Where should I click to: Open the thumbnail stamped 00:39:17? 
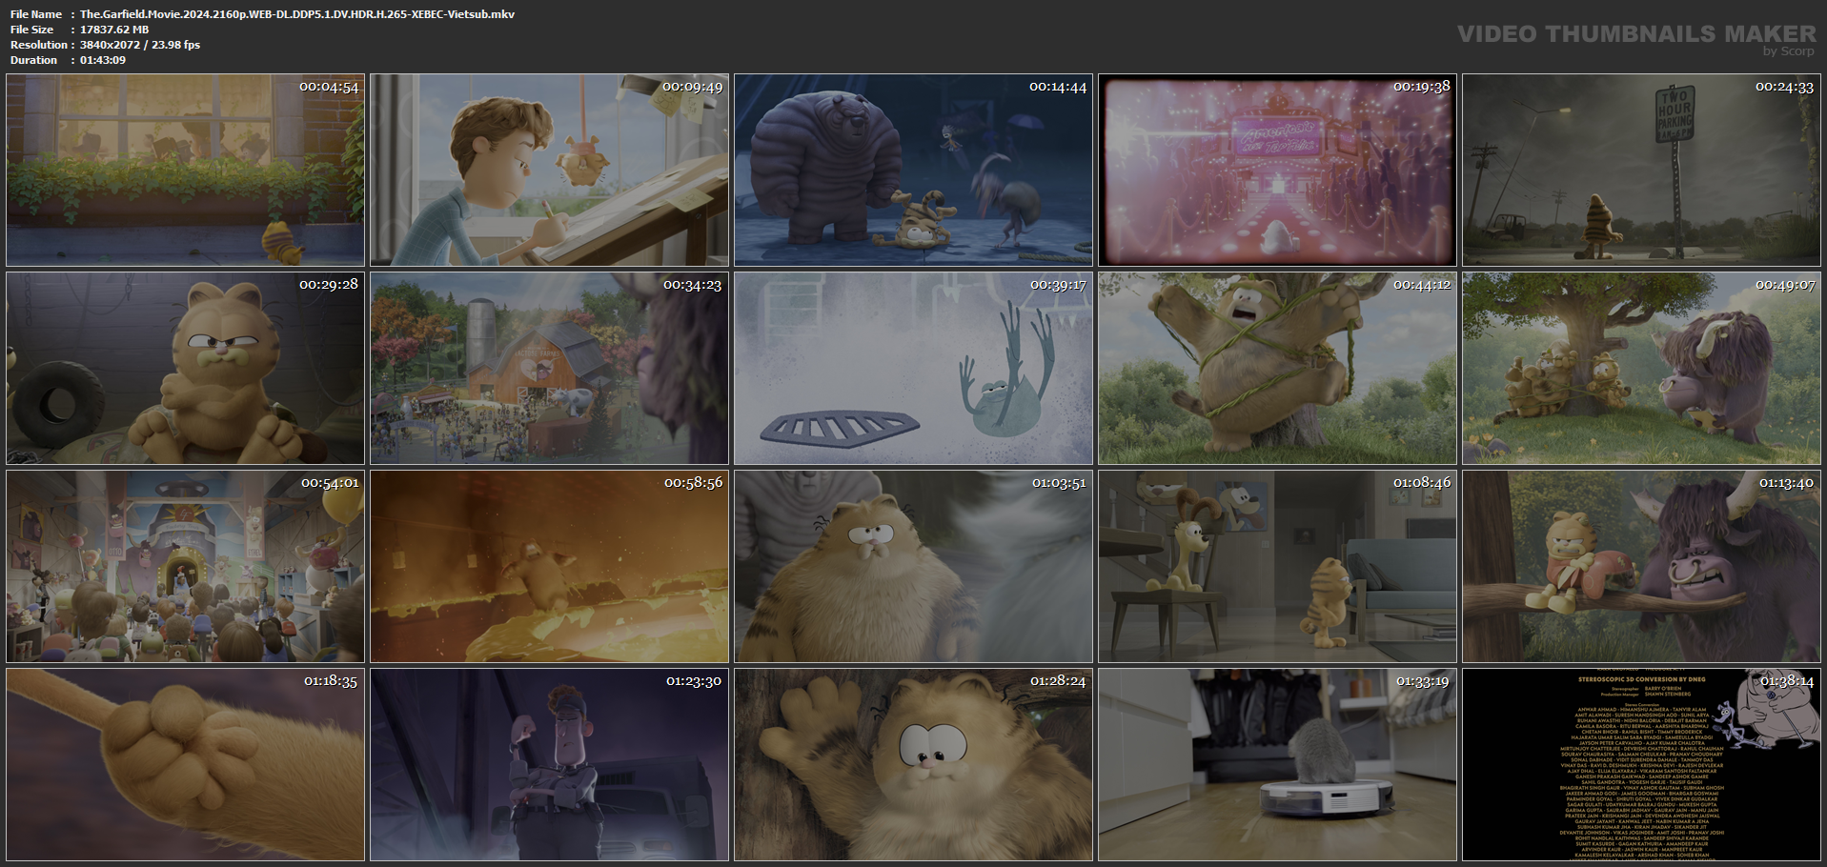(x=913, y=368)
